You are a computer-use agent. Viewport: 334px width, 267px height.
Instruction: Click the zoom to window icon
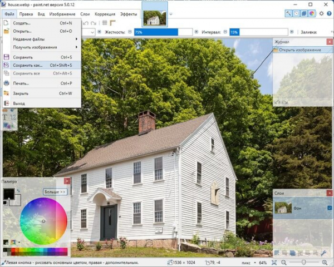click(x=274, y=263)
